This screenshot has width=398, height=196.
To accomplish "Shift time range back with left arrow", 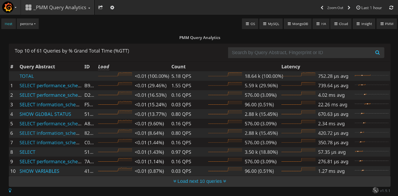I will 322,8.
